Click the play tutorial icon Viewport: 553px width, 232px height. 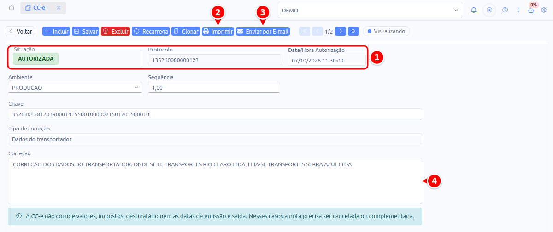[489, 10]
